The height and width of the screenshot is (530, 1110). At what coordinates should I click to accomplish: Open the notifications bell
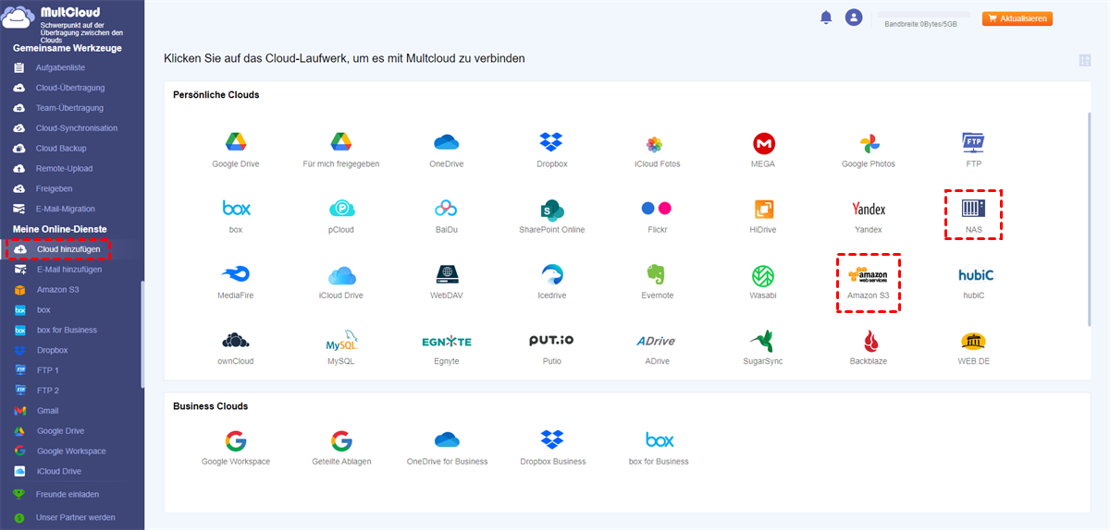tap(826, 18)
